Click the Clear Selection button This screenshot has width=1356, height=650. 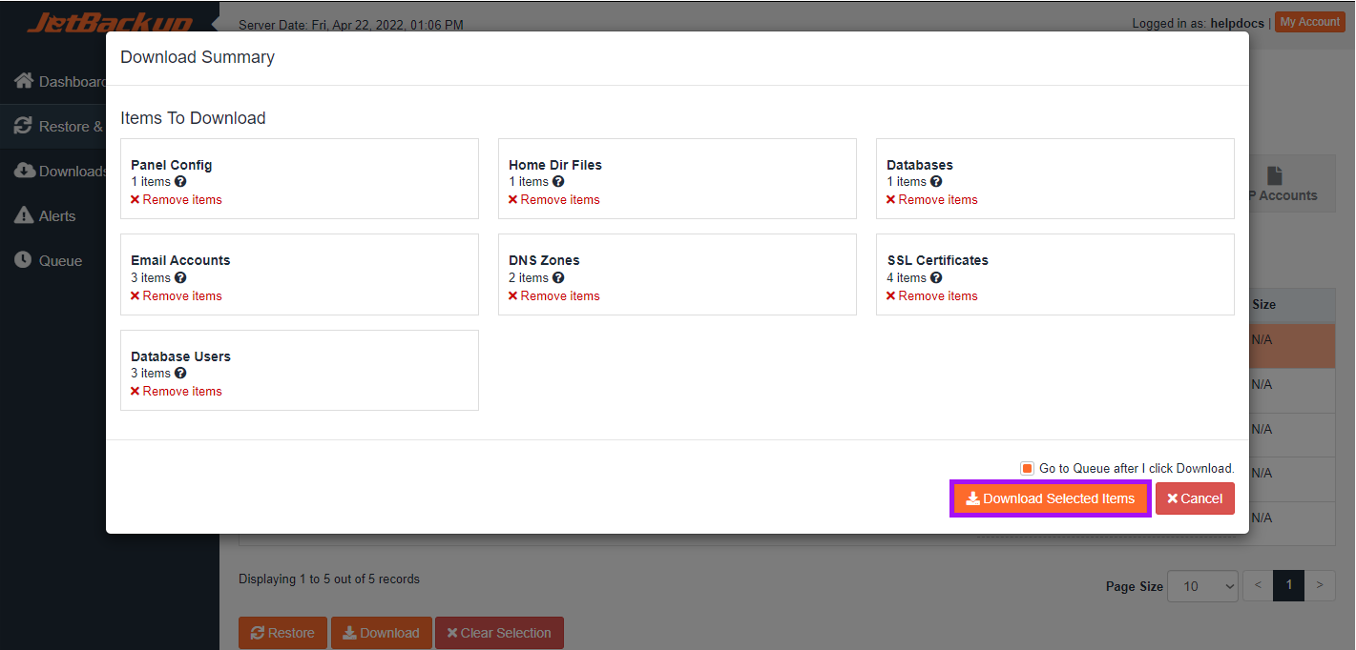499,633
